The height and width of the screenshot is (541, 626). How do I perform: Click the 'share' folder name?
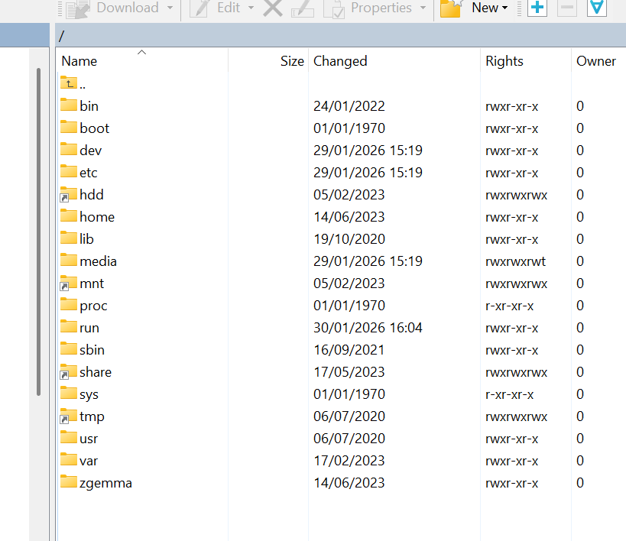click(x=96, y=372)
